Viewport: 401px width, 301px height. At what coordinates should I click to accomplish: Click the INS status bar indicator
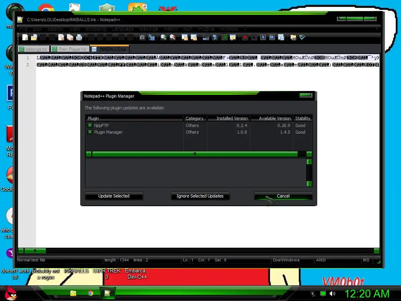366,260
